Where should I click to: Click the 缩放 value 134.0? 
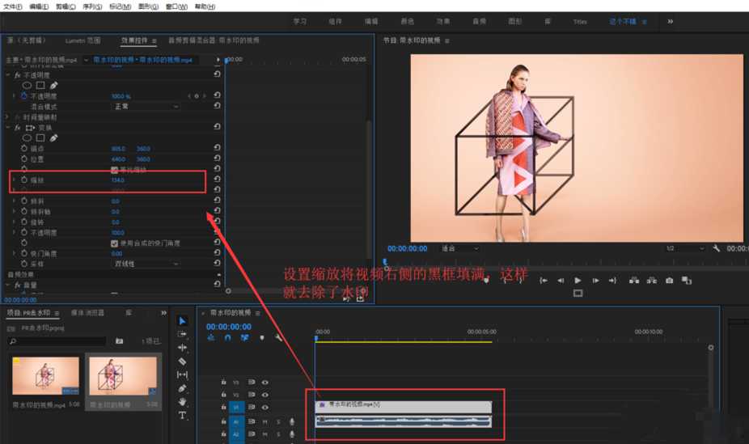click(x=118, y=180)
